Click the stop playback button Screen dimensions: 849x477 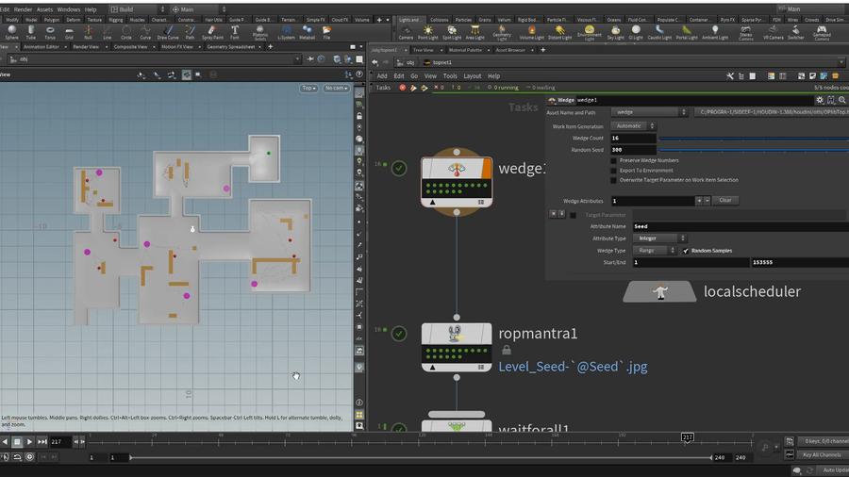[x=17, y=442]
